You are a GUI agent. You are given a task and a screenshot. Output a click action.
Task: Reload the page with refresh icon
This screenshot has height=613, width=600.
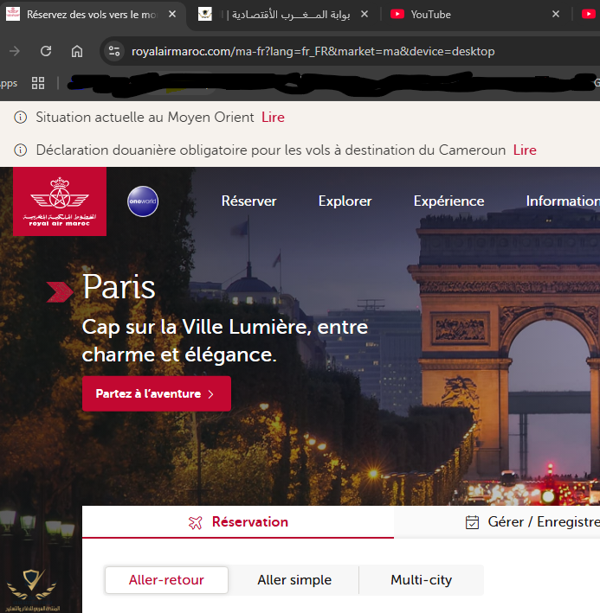pyautogui.click(x=46, y=51)
